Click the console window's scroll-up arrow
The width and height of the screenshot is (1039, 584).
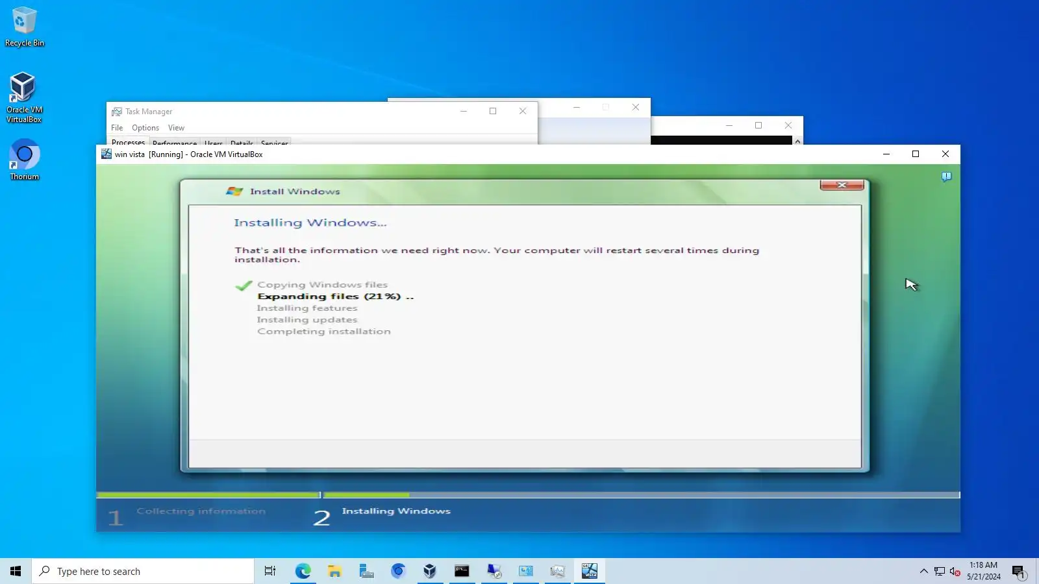[797, 141]
